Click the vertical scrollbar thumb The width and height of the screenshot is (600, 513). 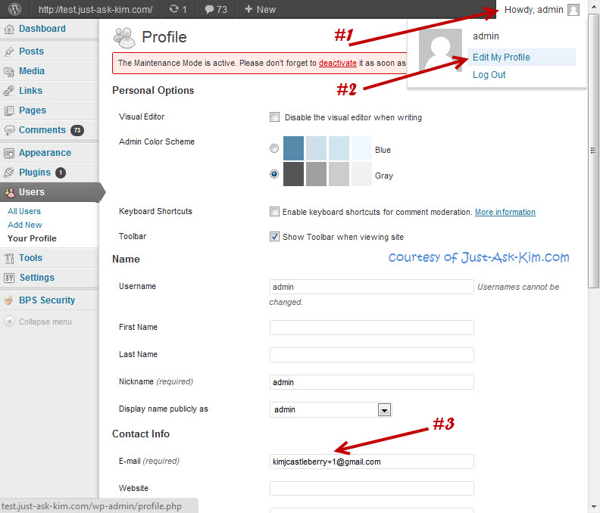click(x=593, y=151)
